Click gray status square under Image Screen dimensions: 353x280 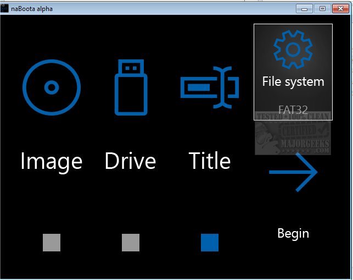52,243
